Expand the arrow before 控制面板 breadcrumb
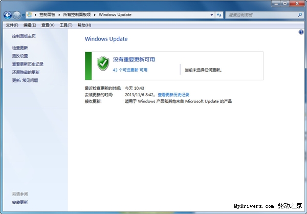Image resolution: width=307 pixels, height=214 pixels. click(35, 15)
